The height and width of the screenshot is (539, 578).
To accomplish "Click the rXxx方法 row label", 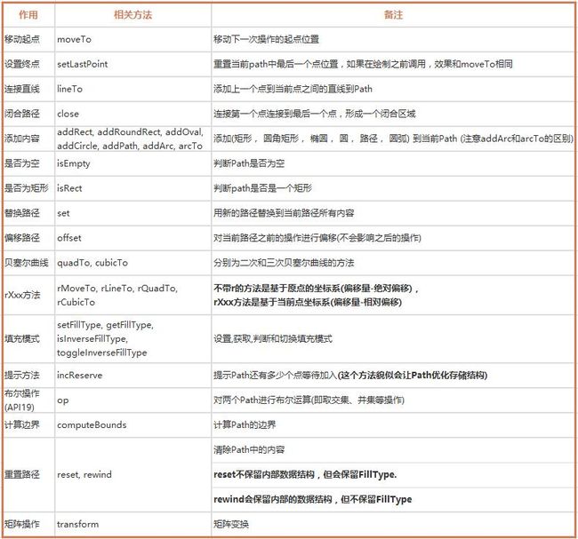I will click(22, 295).
